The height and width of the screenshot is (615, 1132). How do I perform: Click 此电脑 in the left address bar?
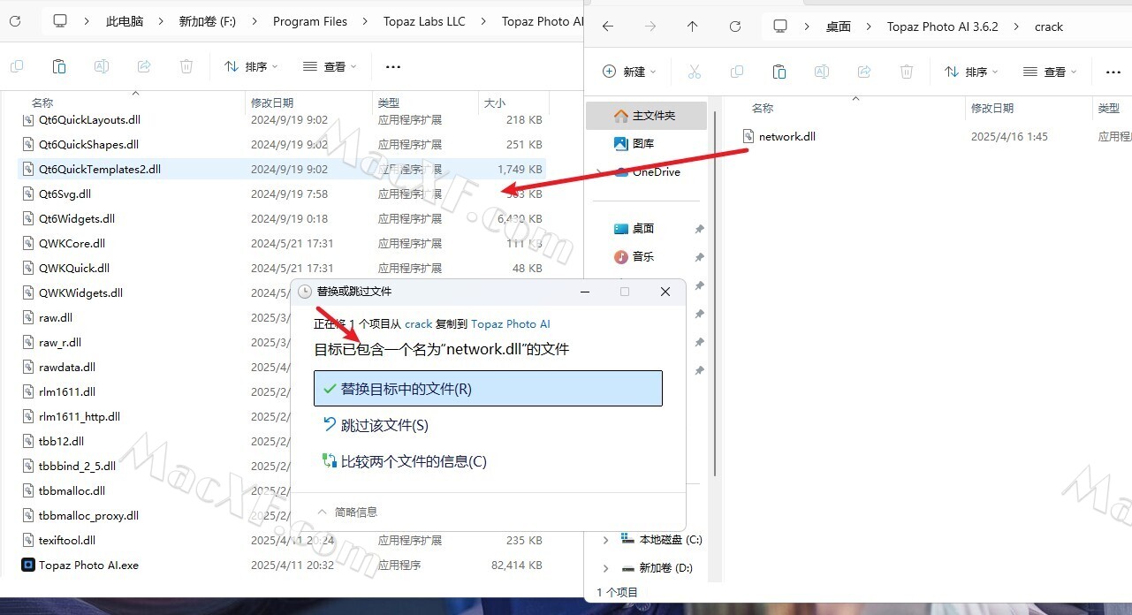[125, 21]
